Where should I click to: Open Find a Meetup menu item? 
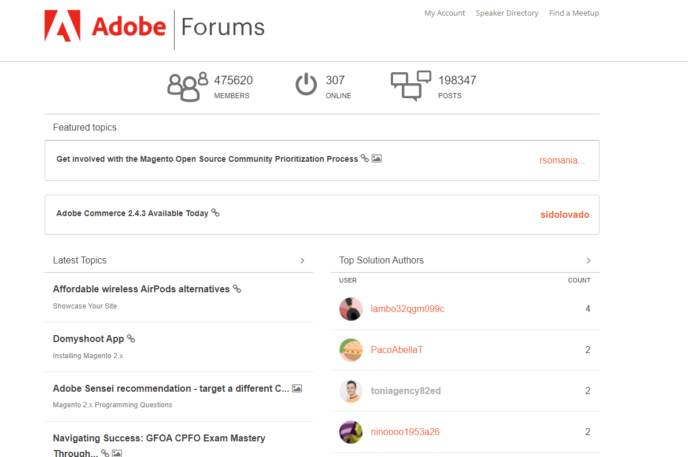pos(574,13)
